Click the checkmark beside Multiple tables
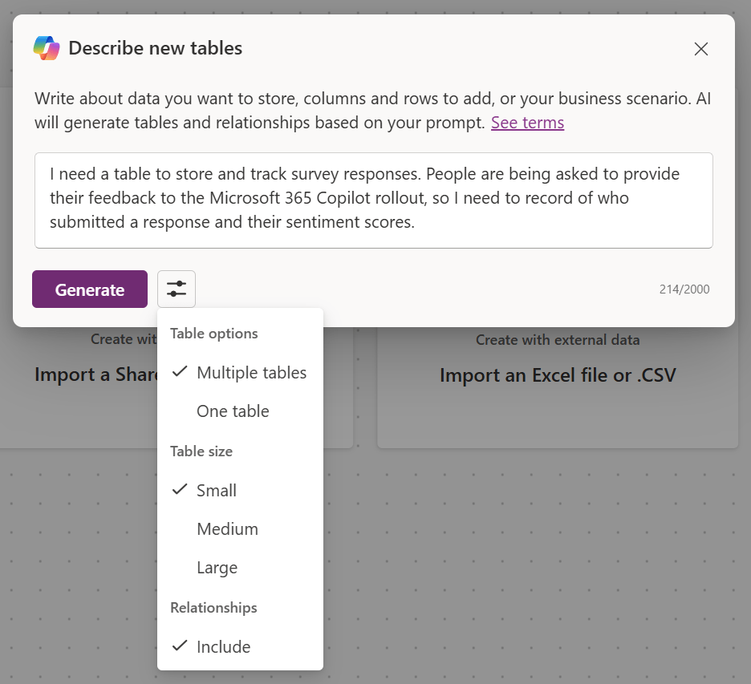 tap(179, 371)
